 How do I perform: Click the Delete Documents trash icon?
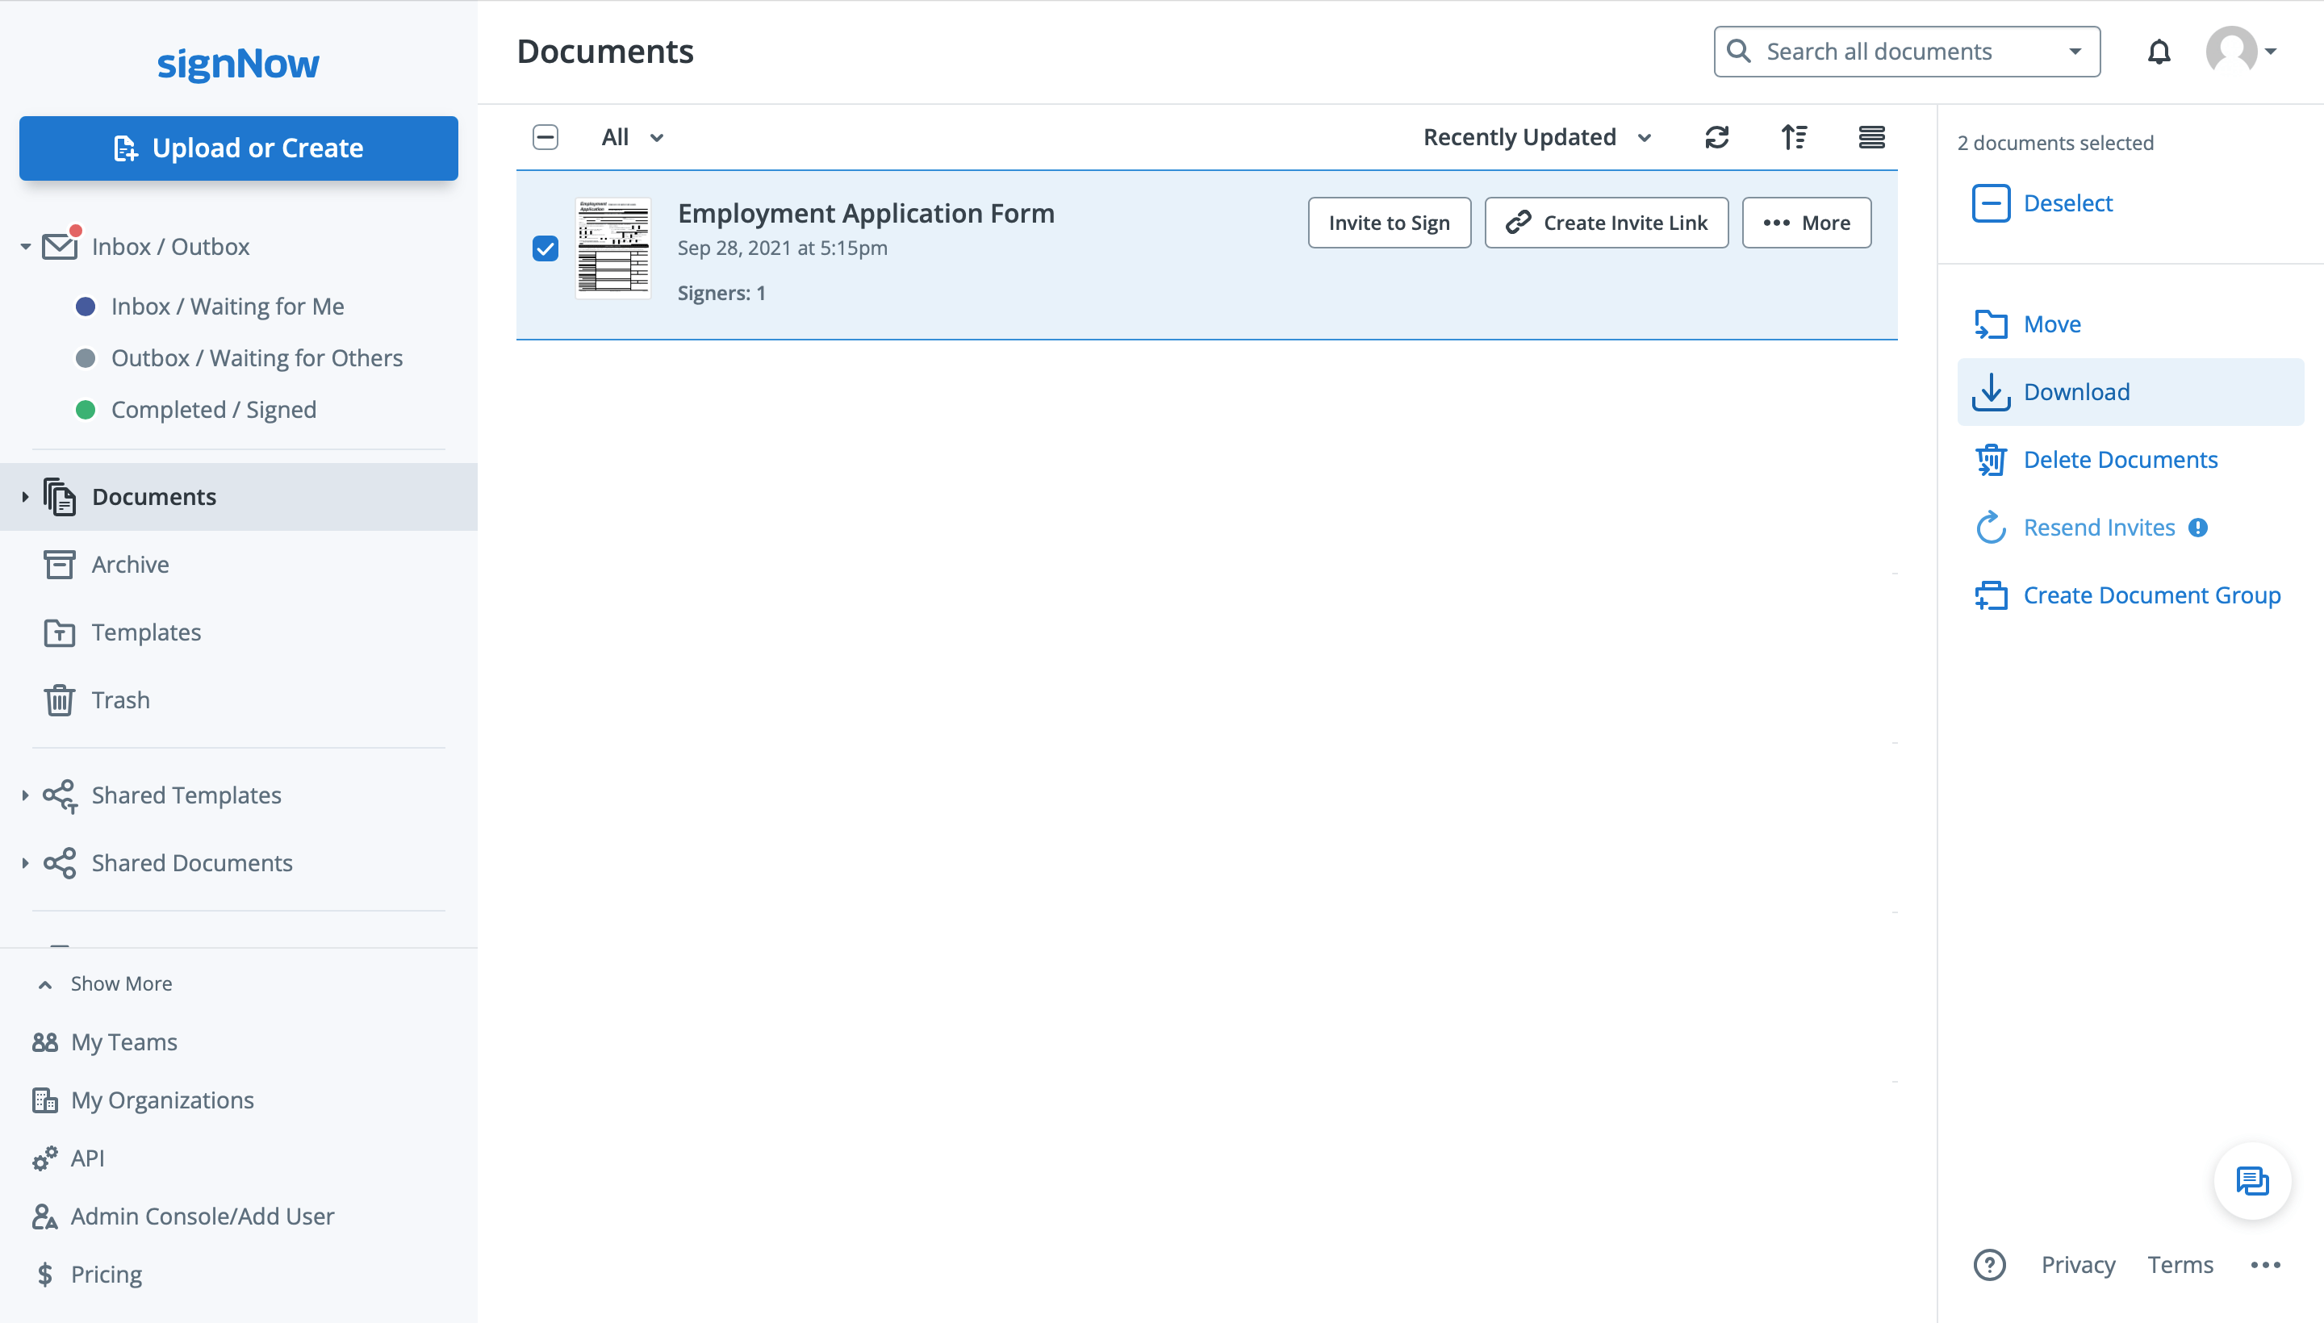coord(1992,460)
